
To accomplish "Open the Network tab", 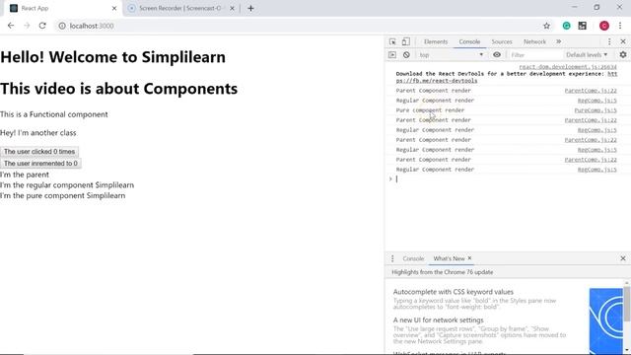I will pos(534,41).
